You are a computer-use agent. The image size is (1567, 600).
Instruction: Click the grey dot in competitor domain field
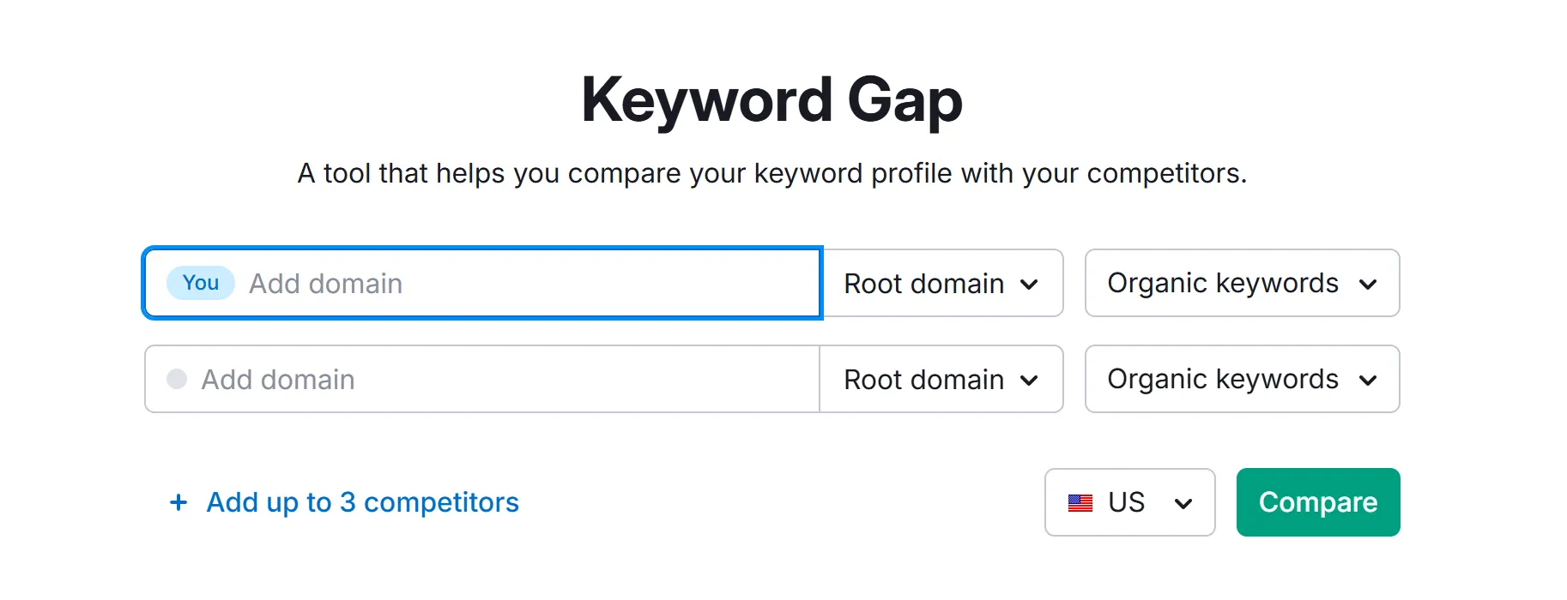coord(177,379)
